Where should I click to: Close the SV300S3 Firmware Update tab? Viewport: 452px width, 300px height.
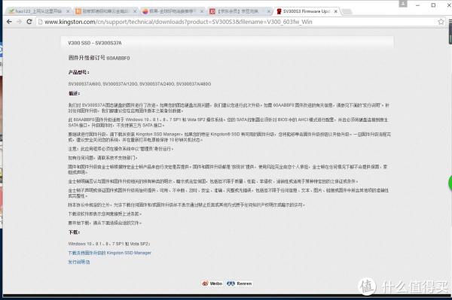[335, 11]
